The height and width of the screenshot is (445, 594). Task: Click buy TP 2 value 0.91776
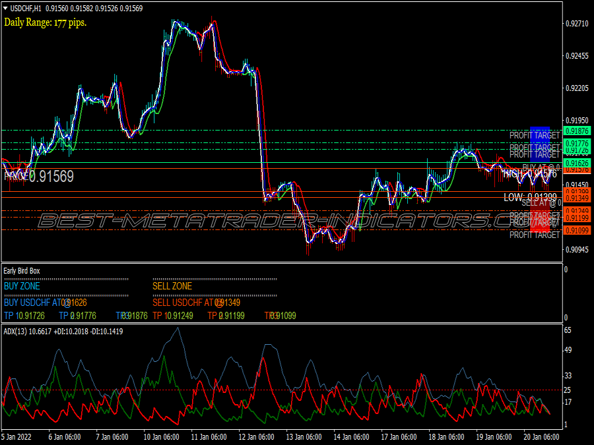tap(83, 316)
